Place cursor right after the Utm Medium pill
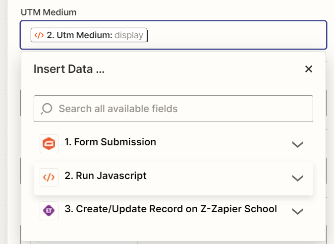334x244 pixels. tap(148, 35)
